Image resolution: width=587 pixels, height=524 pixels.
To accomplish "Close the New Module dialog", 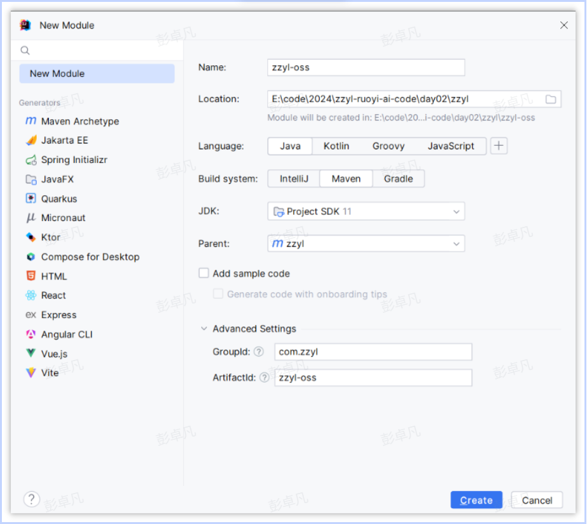I will 564,25.
